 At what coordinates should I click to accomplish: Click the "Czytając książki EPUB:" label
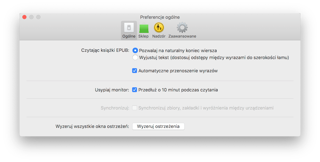coord(105,50)
